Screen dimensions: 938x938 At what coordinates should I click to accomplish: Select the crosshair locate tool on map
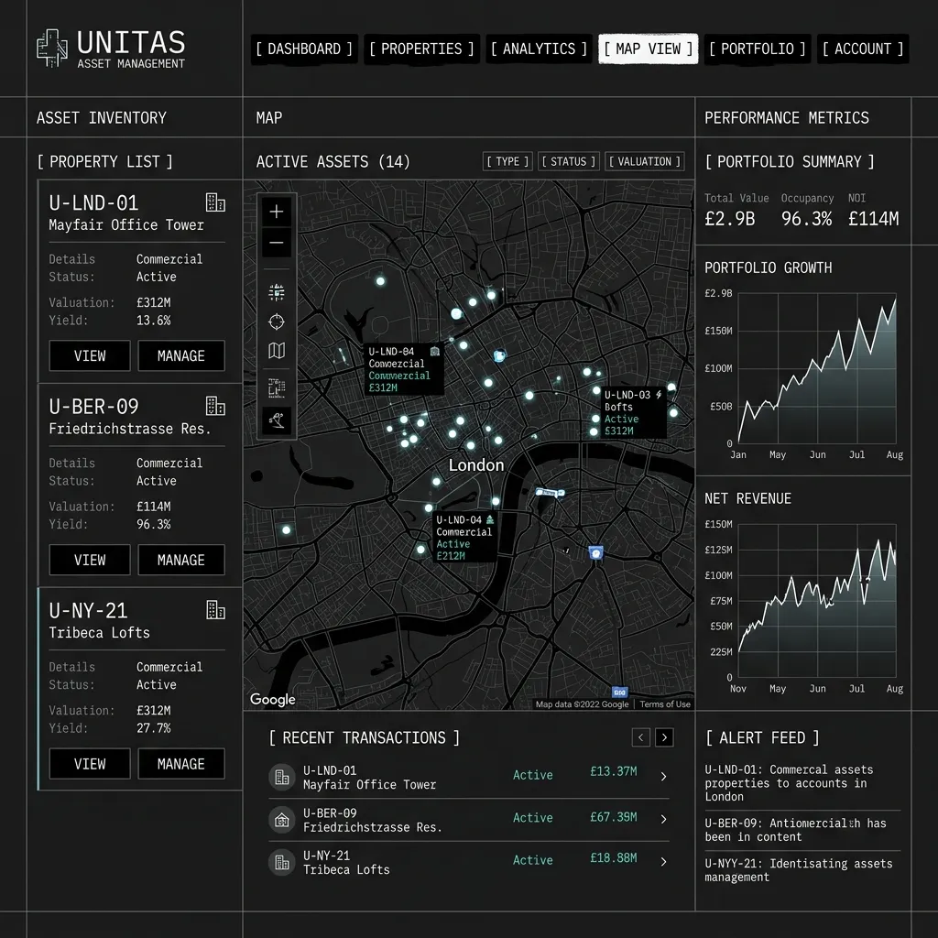(276, 322)
